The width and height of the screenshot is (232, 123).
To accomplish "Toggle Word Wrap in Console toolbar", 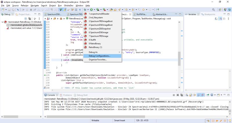I will (195, 95).
